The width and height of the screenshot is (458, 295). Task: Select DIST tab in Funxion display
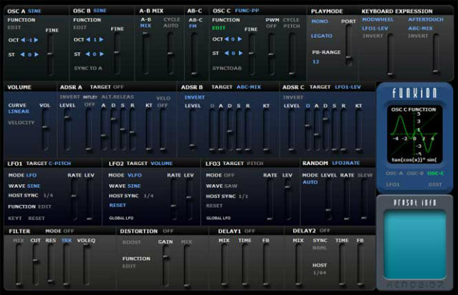(x=435, y=184)
